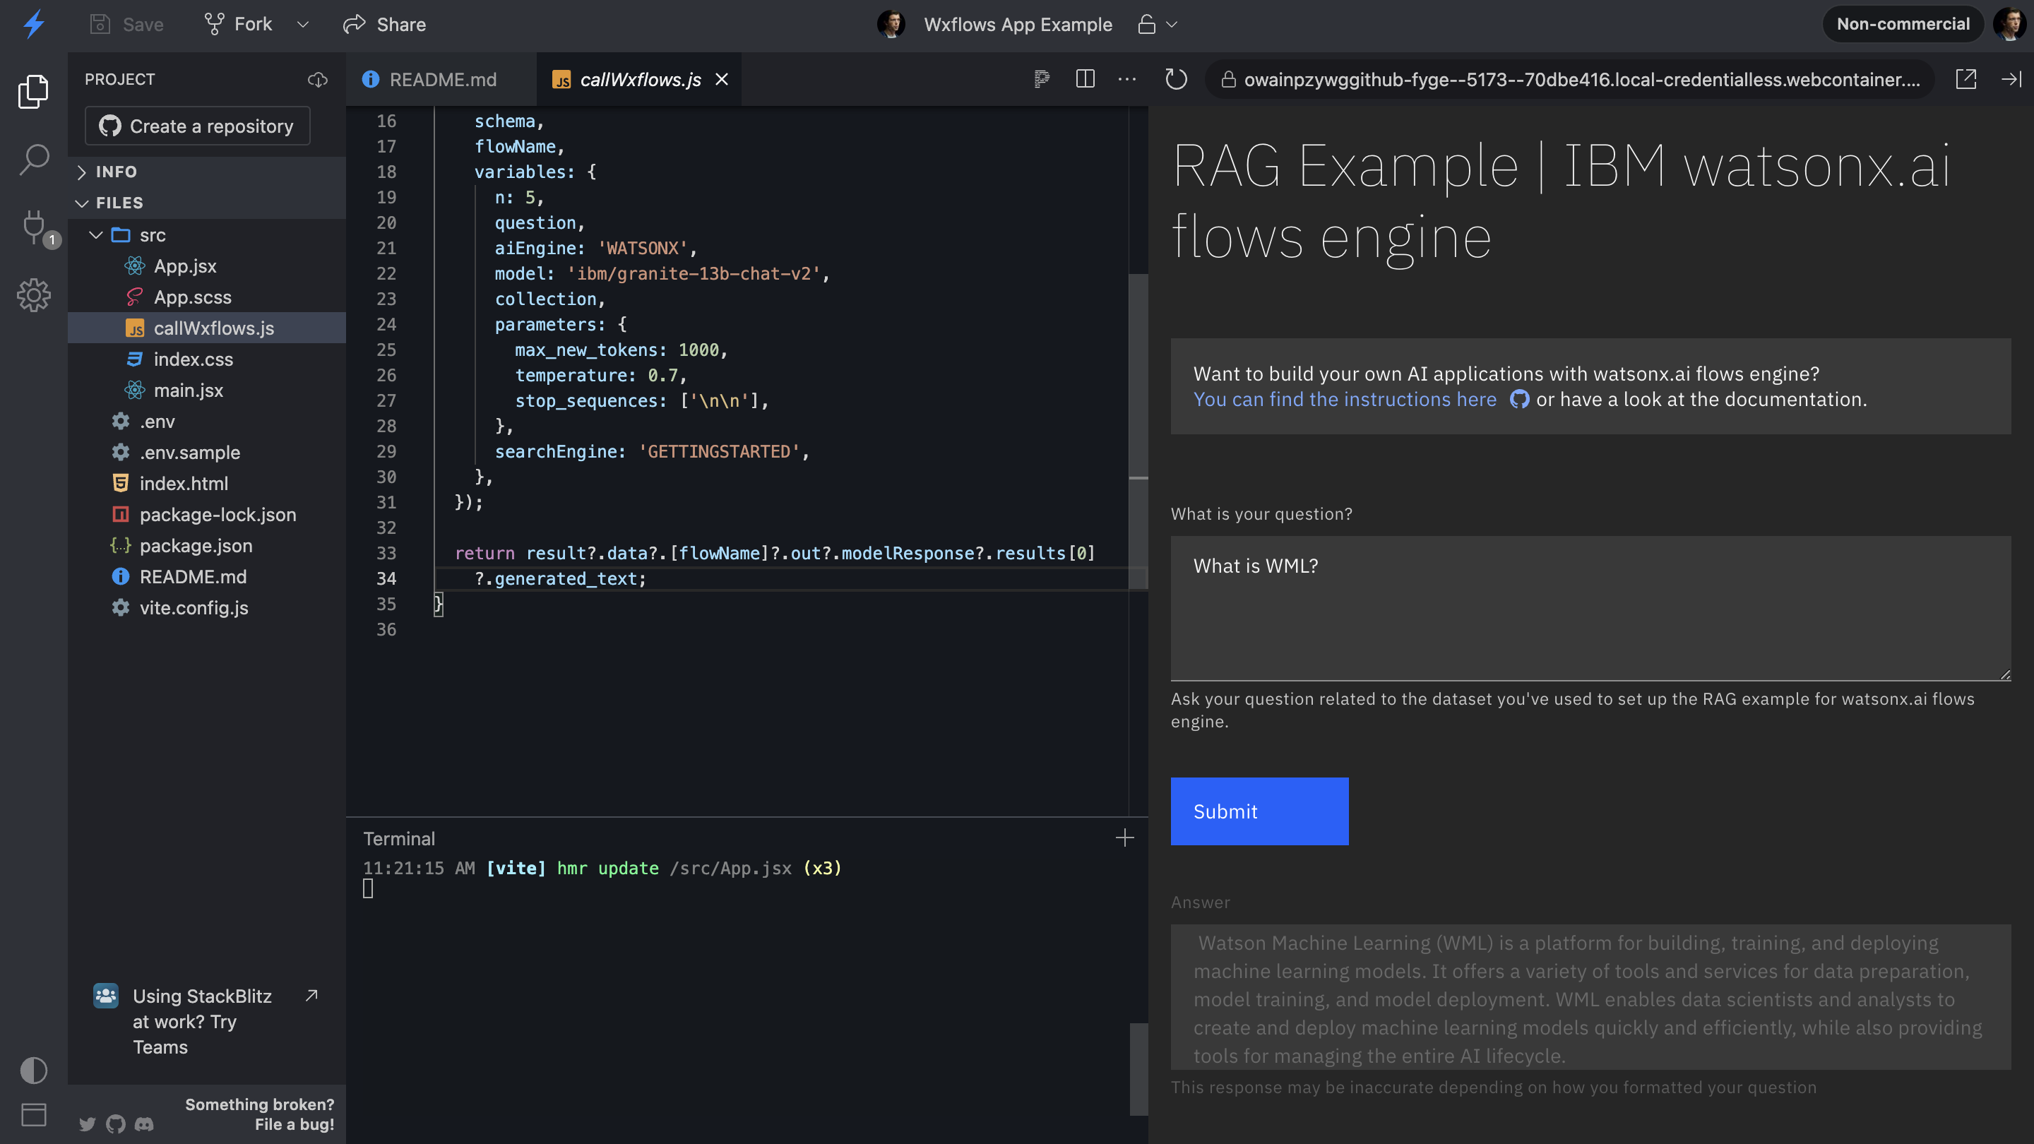Open the Fork dropdown arrow
This screenshot has height=1144, width=2034.
(x=303, y=24)
